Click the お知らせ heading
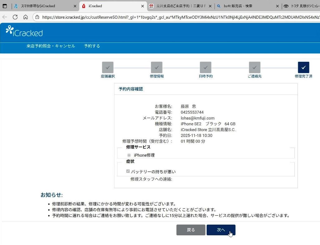320x245 pixels. (52, 195)
